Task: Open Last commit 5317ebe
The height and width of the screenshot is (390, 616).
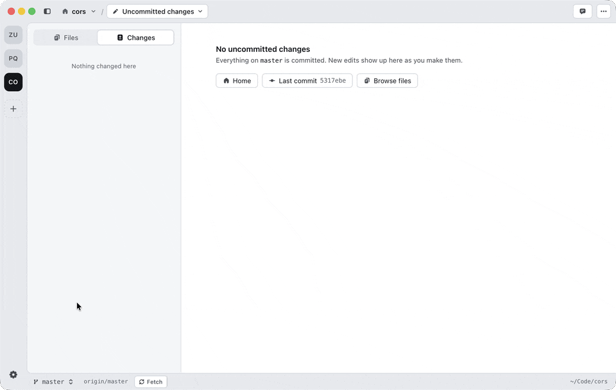Action: point(307,81)
